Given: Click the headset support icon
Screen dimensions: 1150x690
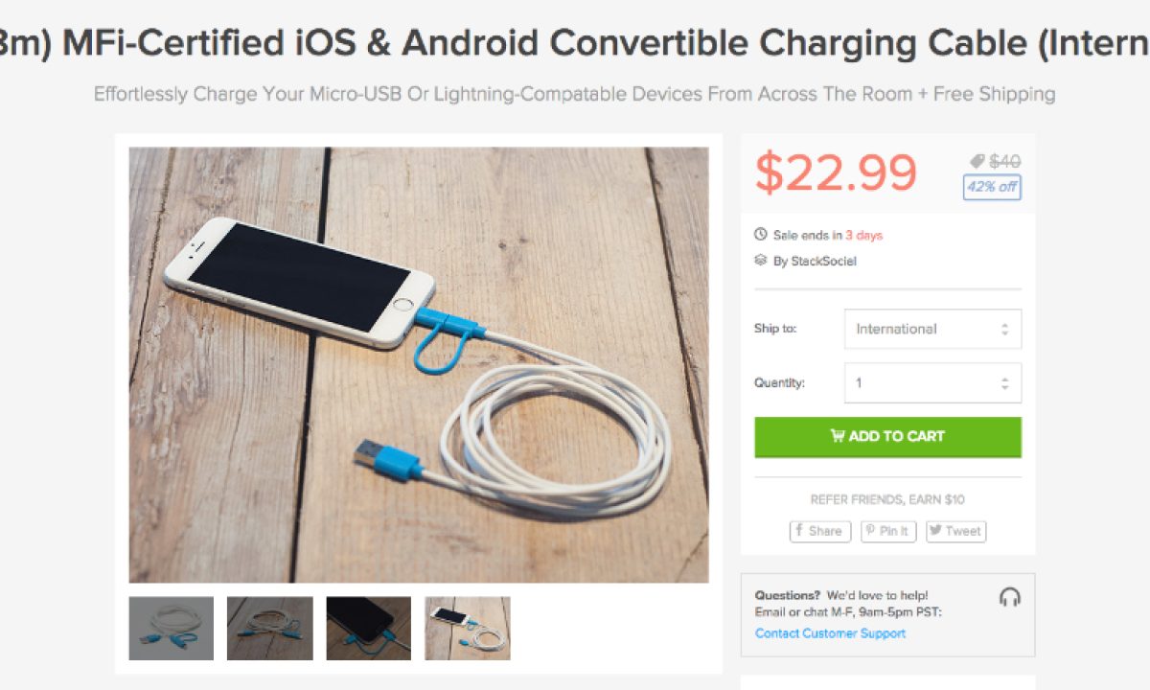Looking at the screenshot, I should (x=1009, y=598).
